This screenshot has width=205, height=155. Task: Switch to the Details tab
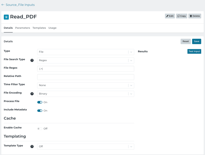click(8, 28)
